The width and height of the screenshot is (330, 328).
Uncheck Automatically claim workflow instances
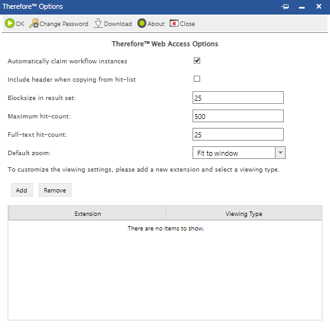click(197, 61)
